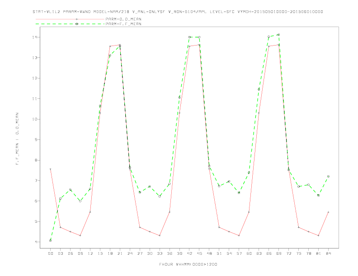Viewport: 358px width, 276px height.
Task: Click y-axis tick label 9
Action: [x=36, y=140]
